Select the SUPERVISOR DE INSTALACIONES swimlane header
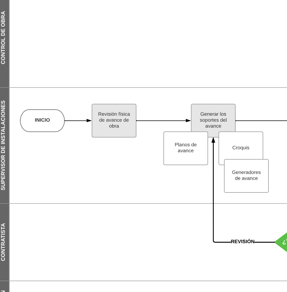The height and width of the screenshot is (292, 287). coord(4,145)
